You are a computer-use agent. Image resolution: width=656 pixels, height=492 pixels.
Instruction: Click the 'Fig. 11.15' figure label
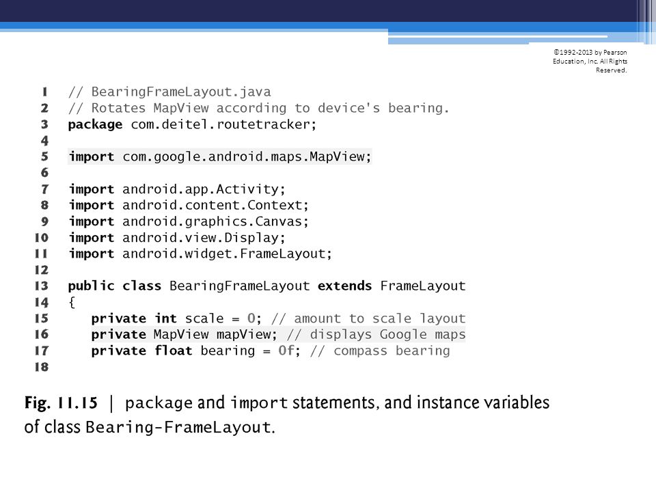(61, 403)
